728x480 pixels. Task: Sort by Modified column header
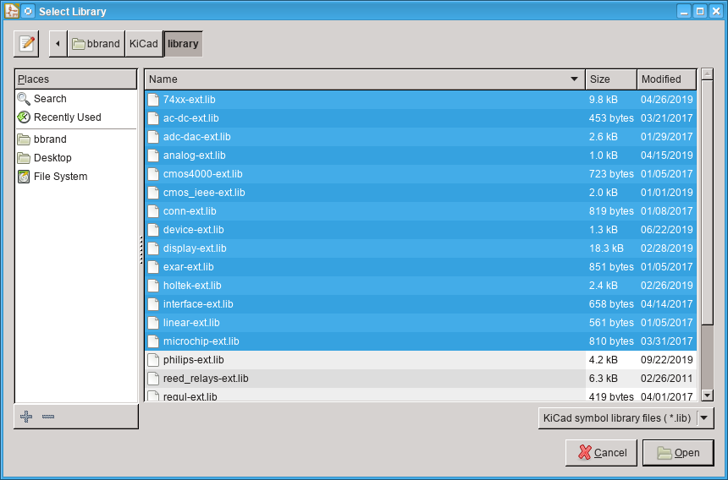tap(667, 79)
